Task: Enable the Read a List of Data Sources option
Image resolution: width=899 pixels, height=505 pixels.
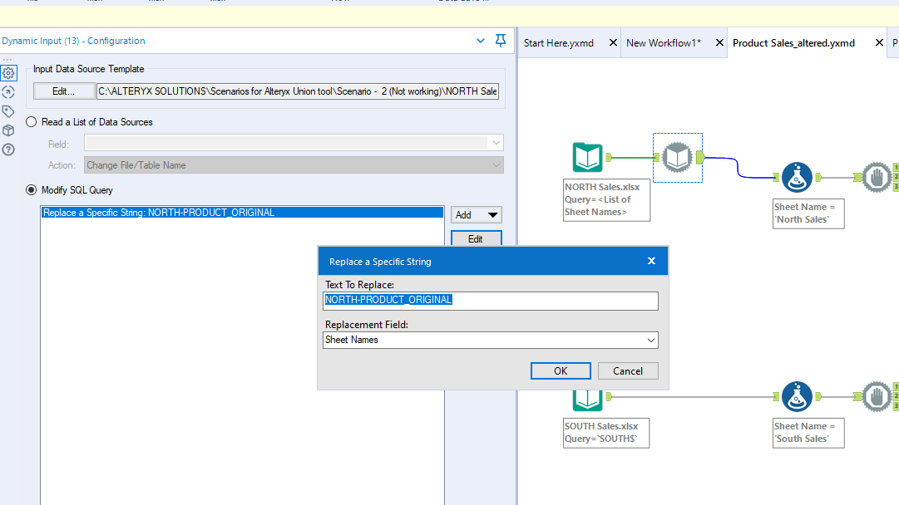Action: pyautogui.click(x=31, y=120)
